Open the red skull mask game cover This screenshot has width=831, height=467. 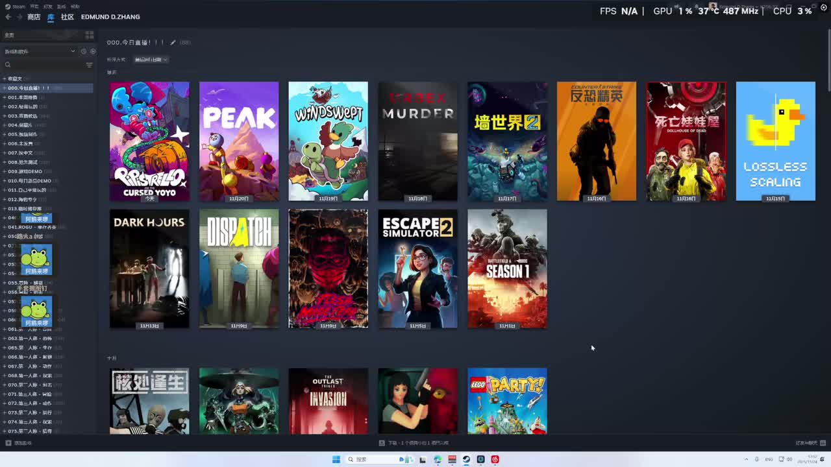[328, 269]
